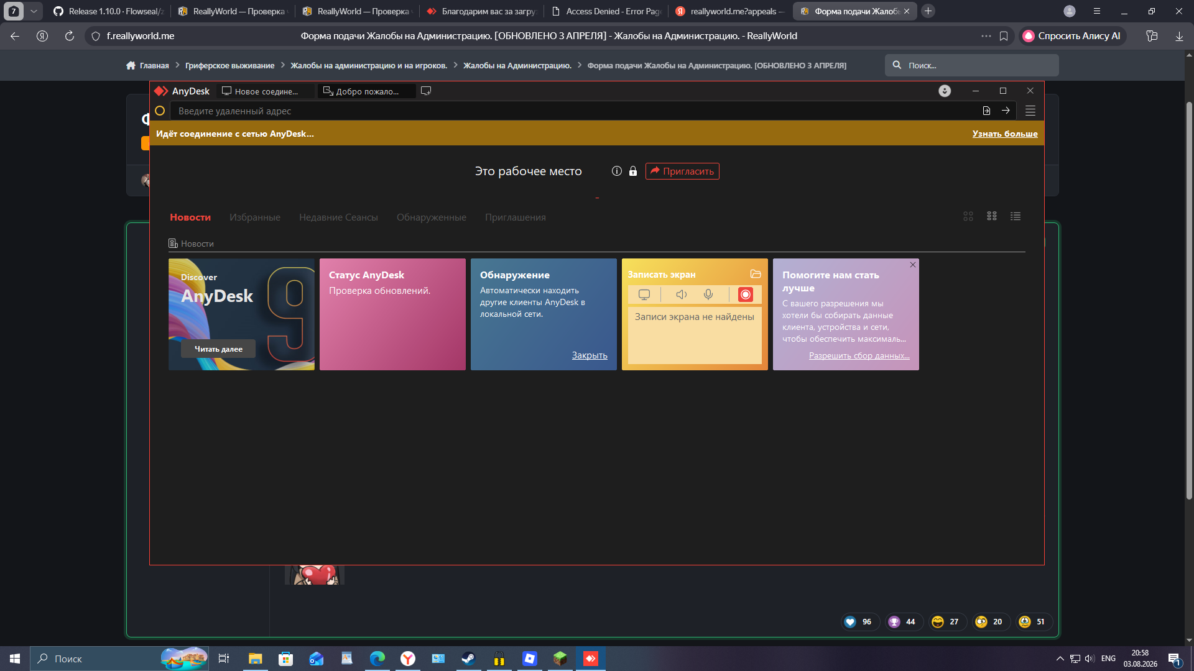Screen dimensions: 1194x671
Task: Click 'Спросить Алису AI' button
Action: coord(1072,36)
